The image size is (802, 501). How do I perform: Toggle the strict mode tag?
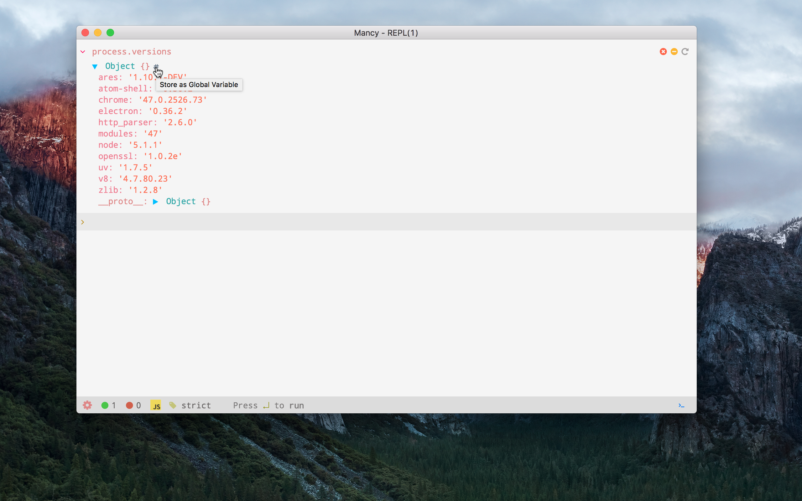tap(188, 405)
